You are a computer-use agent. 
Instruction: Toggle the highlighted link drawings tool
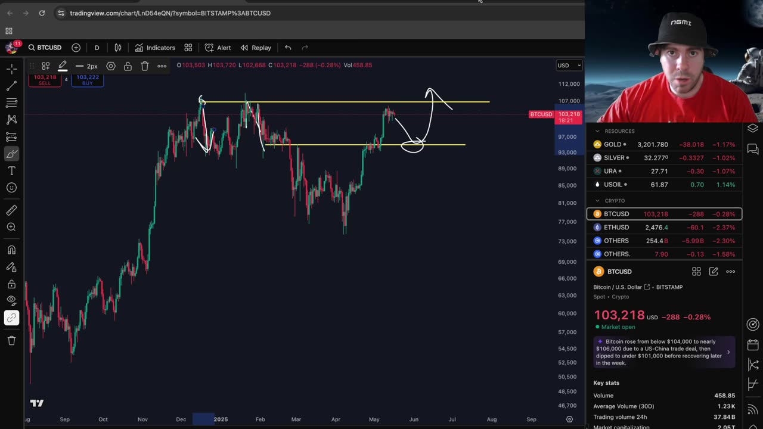point(11,318)
